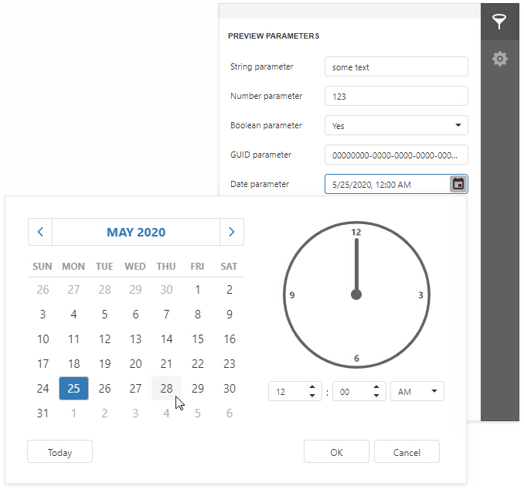Click the String parameter text field
Image resolution: width=524 pixels, height=490 pixels.
(x=396, y=67)
